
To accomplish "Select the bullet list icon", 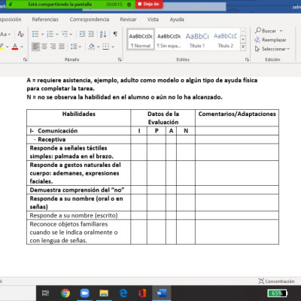I will pyautogui.click(x=35, y=34).
